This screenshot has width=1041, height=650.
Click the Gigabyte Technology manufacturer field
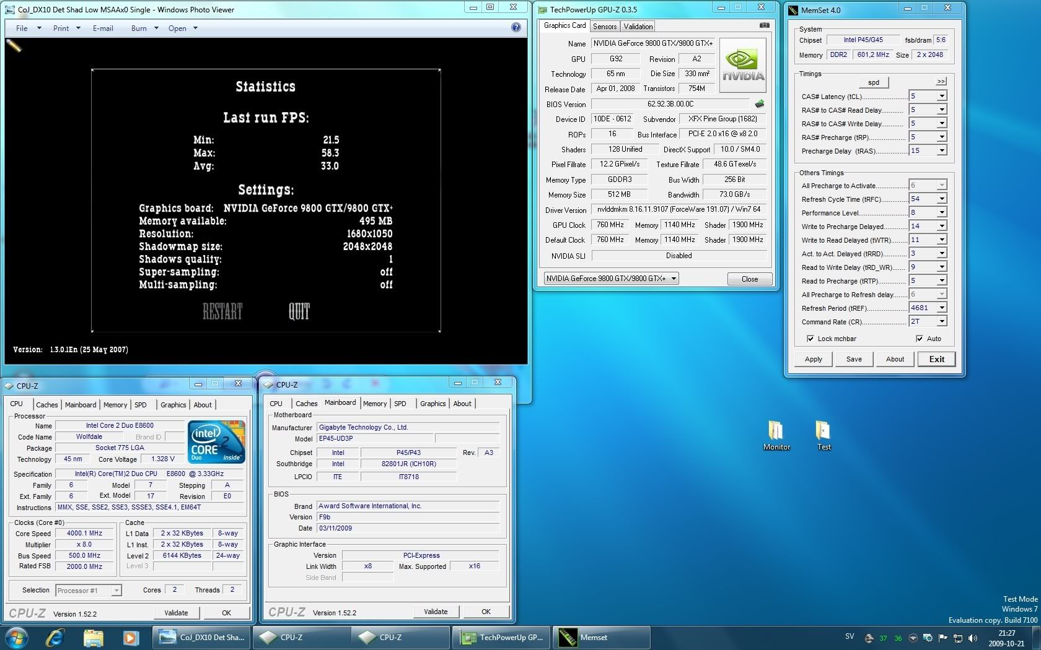[x=408, y=427]
